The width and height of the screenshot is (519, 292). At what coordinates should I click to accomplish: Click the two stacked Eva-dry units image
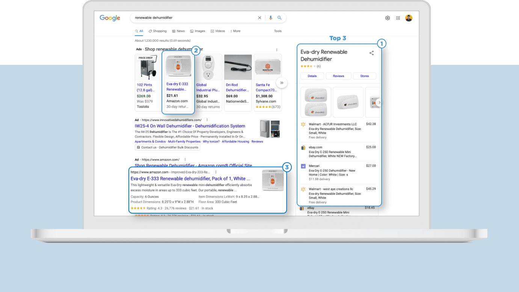[316, 102]
